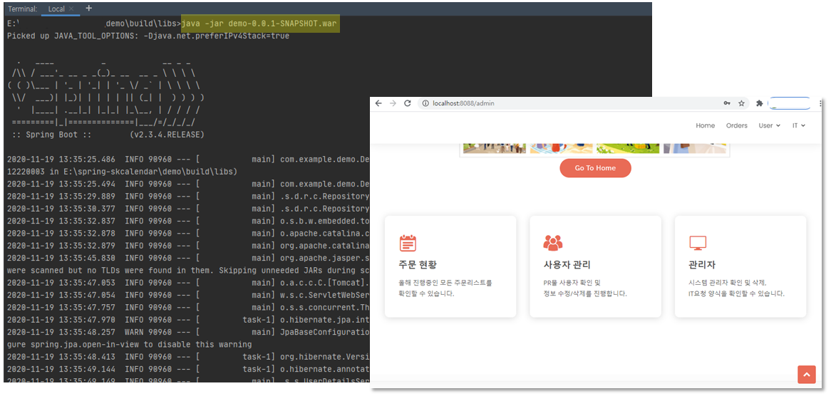Bookmark this page with the star

pos(741,103)
